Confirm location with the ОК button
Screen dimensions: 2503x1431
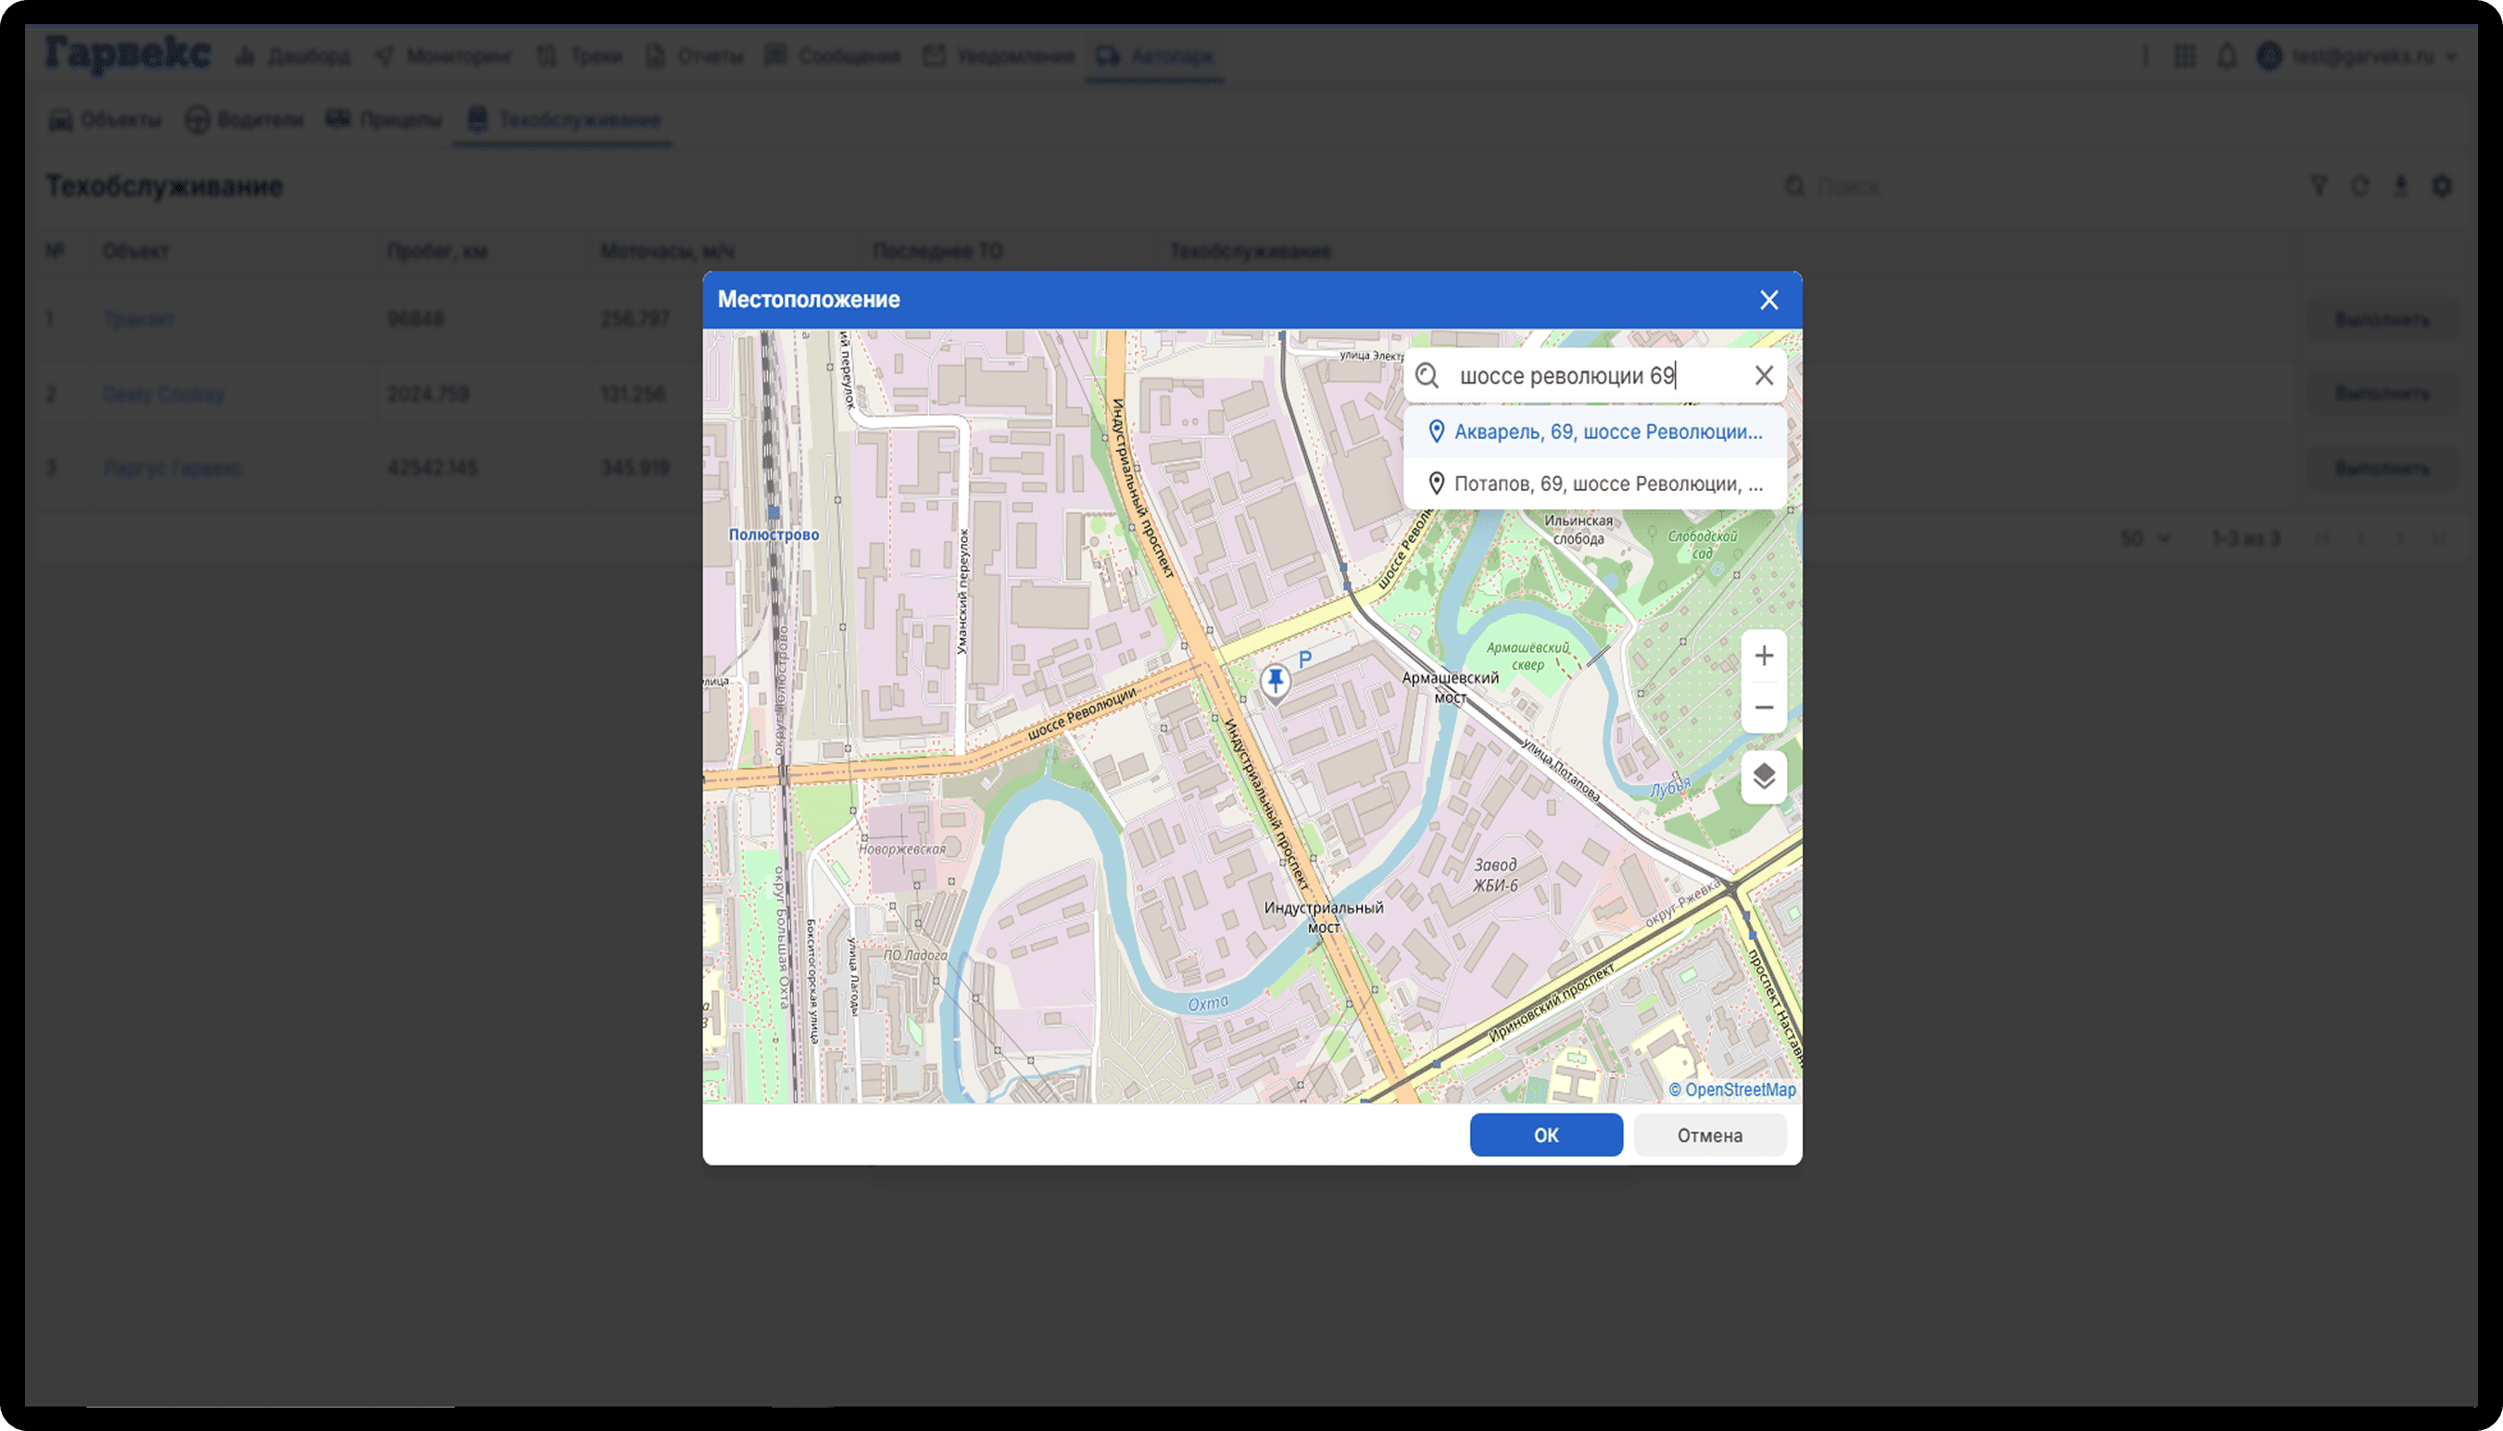1546,1136
